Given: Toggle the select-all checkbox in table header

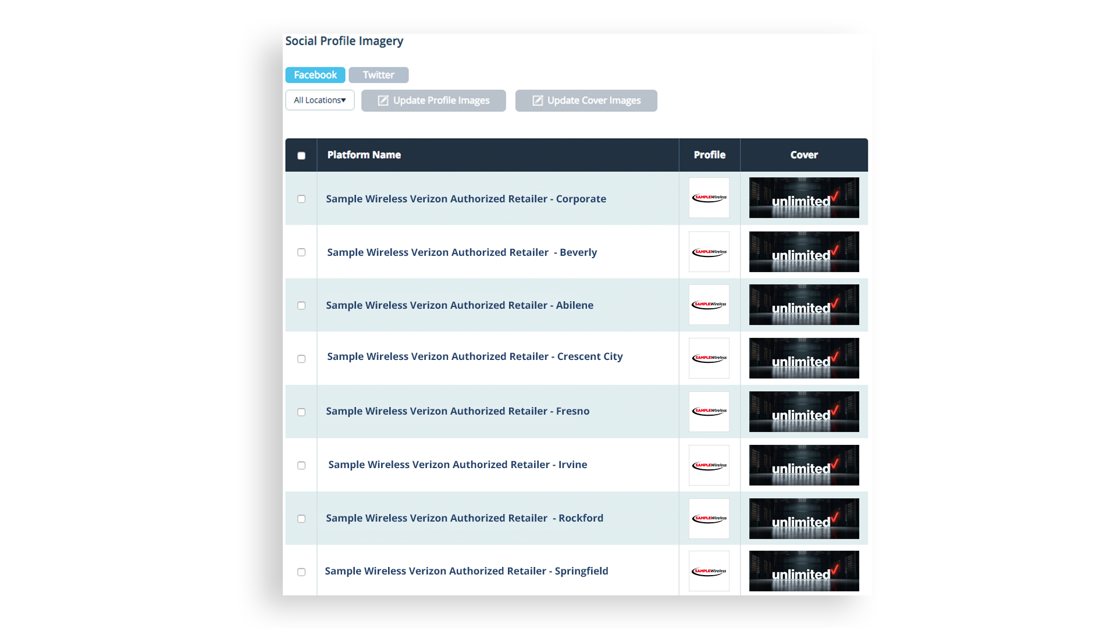Looking at the screenshot, I should coord(301,155).
